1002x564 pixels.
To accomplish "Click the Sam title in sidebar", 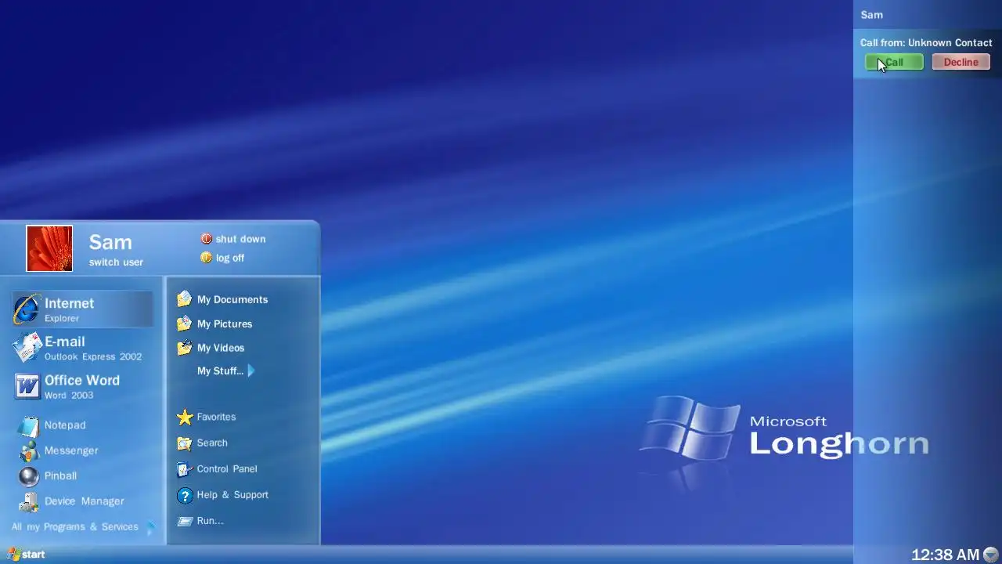I will (871, 15).
